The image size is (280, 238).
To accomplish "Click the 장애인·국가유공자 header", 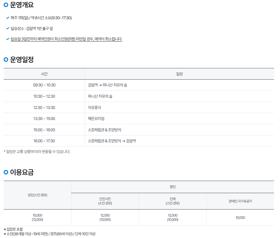I will click(240, 201).
